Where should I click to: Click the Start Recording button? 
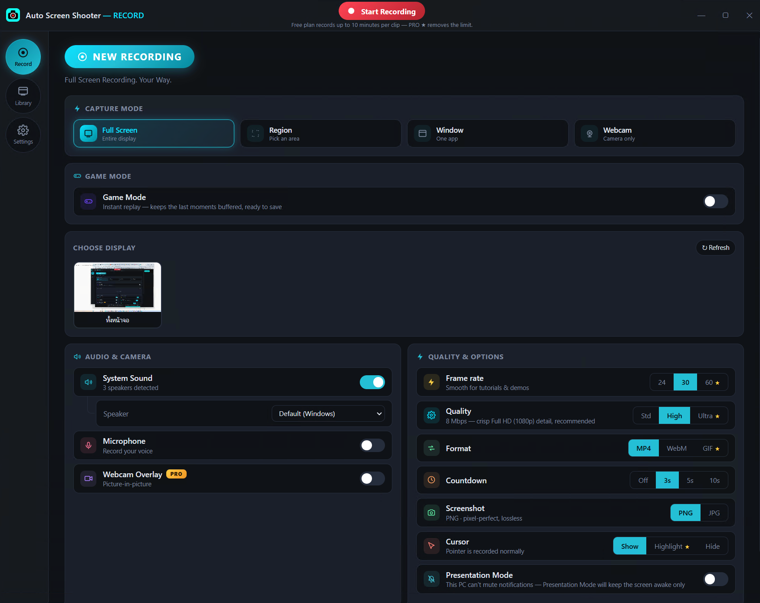(x=382, y=11)
